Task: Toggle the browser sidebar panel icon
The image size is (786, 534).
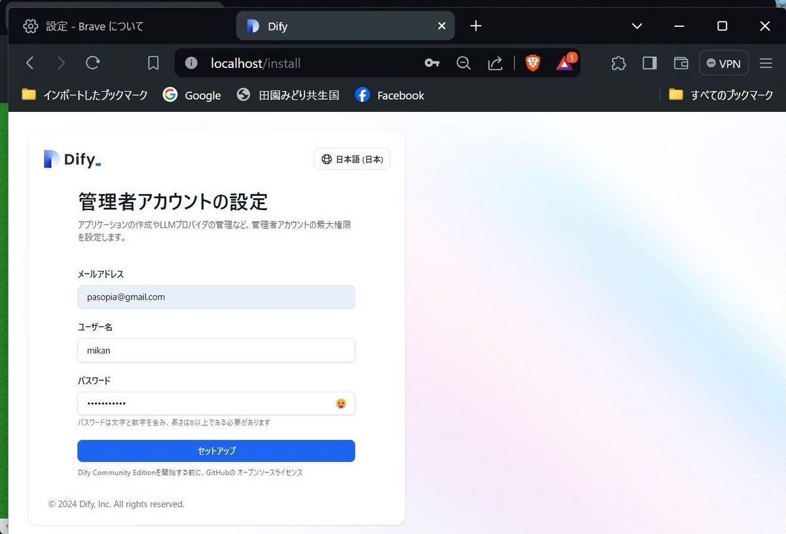Action: click(650, 63)
